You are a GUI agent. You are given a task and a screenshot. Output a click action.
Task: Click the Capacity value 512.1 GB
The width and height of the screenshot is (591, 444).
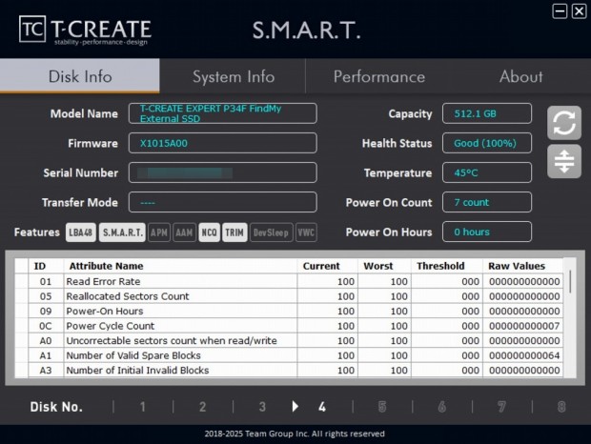pyautogui.click(x=487, y=113)
